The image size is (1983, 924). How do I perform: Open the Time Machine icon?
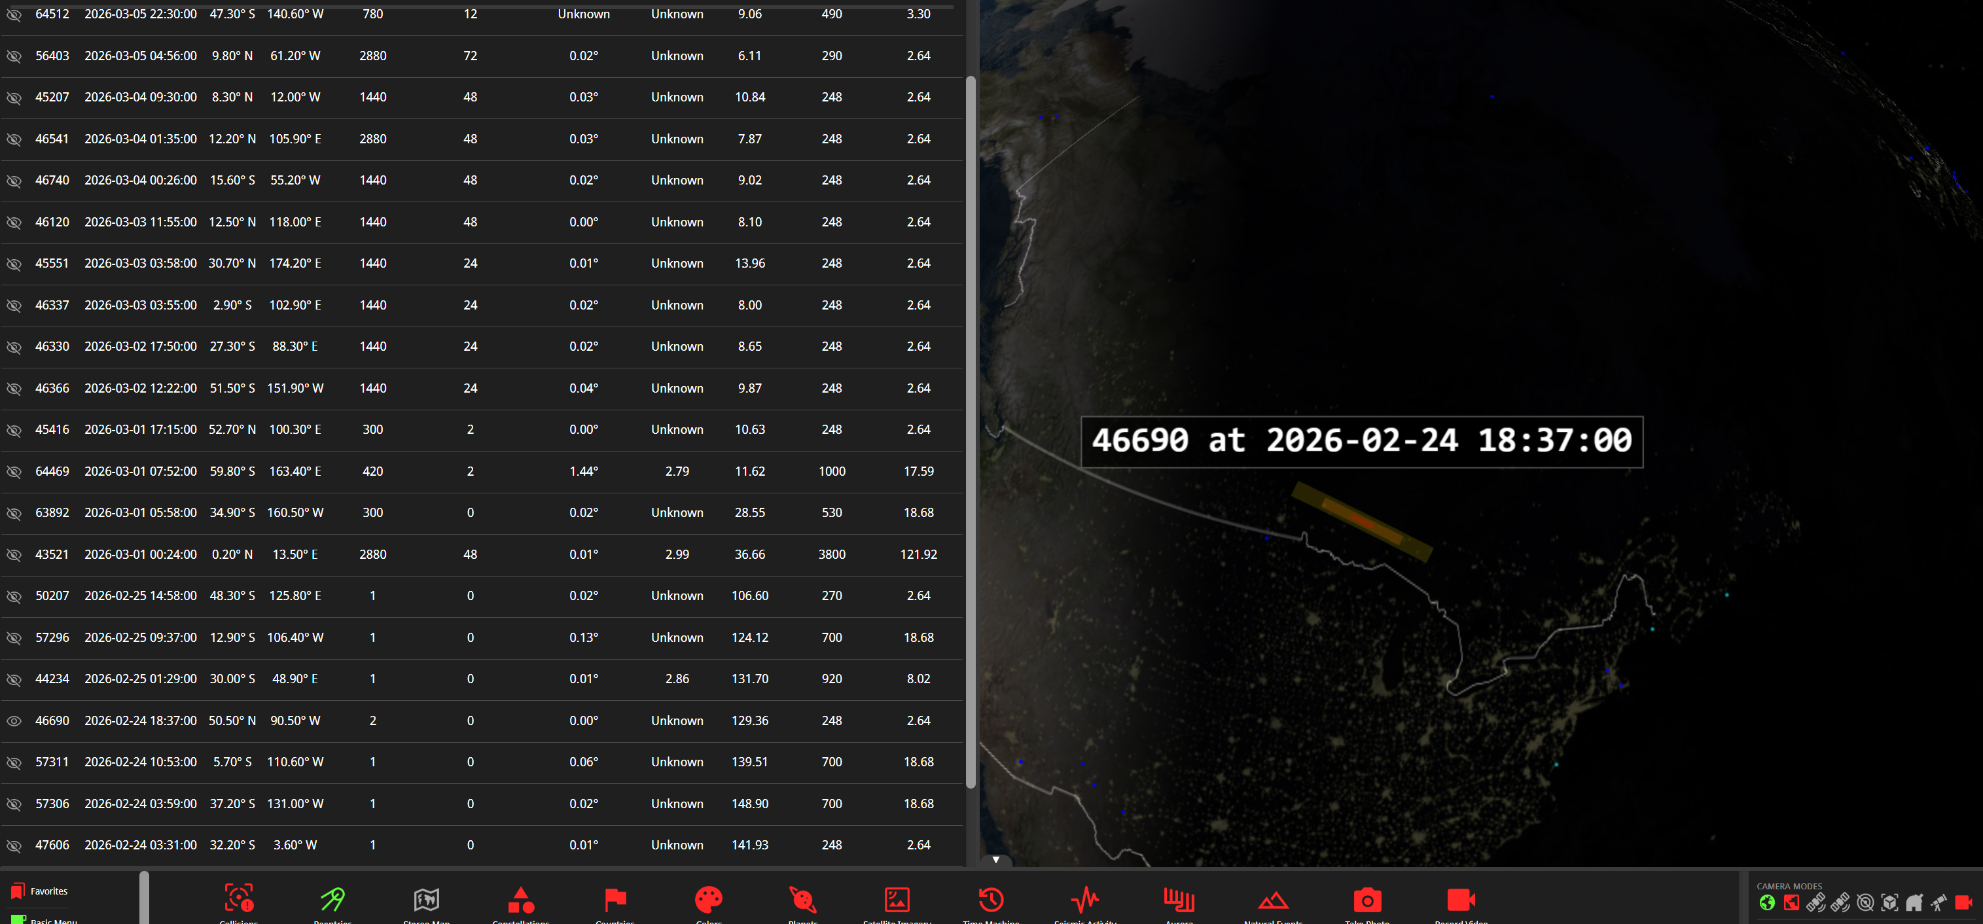[x=991, y=898]
